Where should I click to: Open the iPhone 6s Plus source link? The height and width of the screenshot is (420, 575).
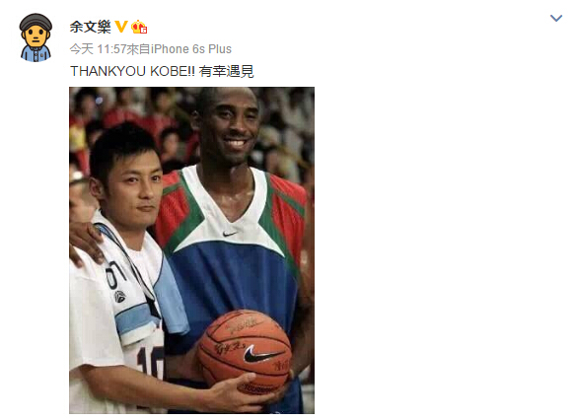(x=191, y=48)
